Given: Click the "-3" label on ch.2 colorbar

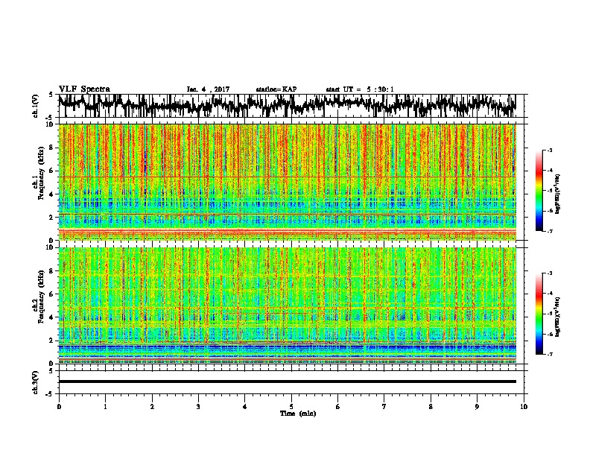Looking at the screenshot, I should (549, 273).
